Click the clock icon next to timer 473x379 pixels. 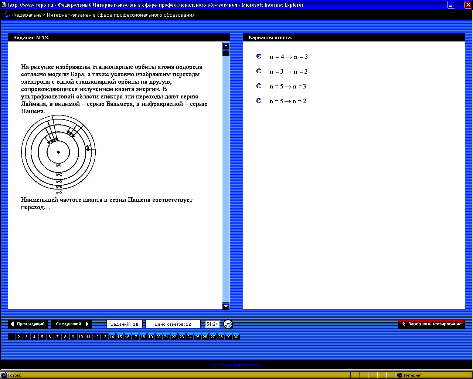pyautogui.click(x=228, y=324)
